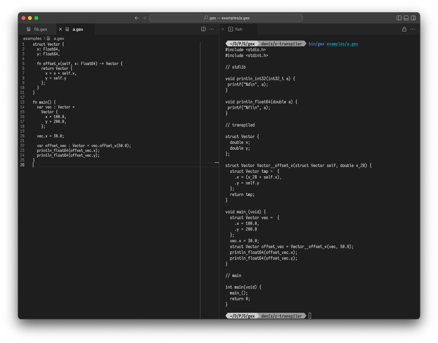Open the examples/a.gex terminal link
The width and height of the screenshot is (438, 343).
342,44
